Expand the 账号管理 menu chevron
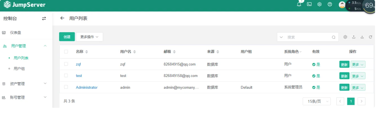The image size is (376, 115). click(x=45, y=97)
